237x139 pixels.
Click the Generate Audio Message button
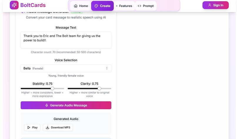click(66, 105)
